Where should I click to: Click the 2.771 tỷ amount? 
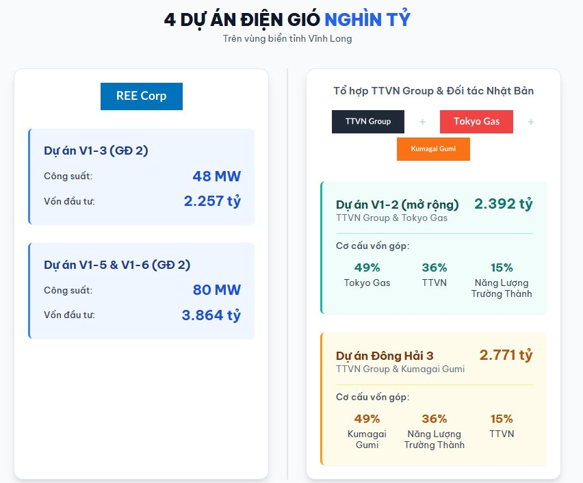pyautogui.click(x=504, y=355)
